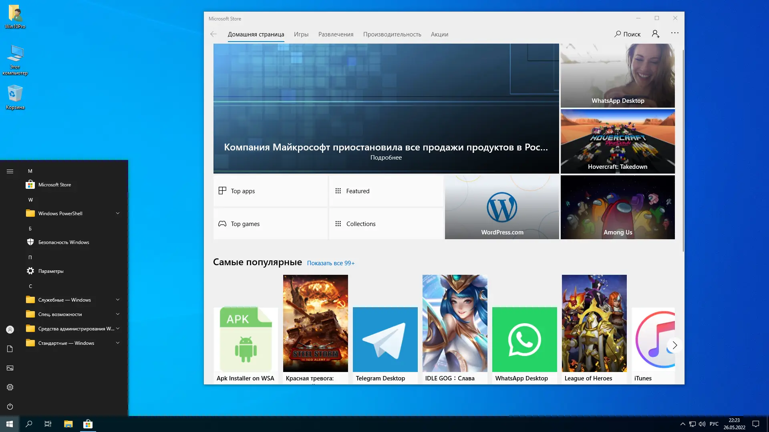Open the three-dots menu in Store
The height and width of the screenshot is (432, 769).
tap(675, 33)
